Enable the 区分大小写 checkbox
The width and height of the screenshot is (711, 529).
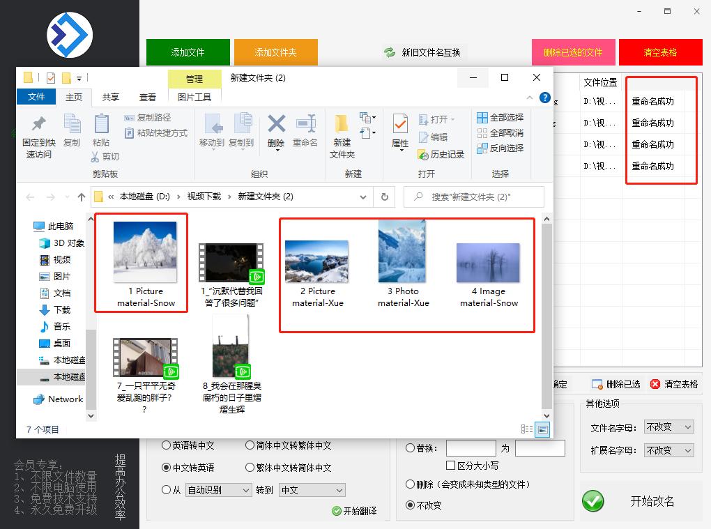pyautogui.click(x=452, y=466)
